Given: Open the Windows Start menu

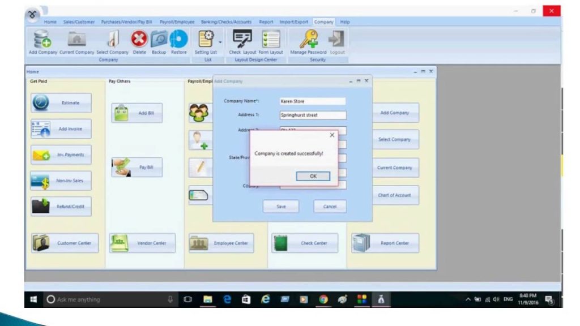Looking at the screenshot, I should click(x=33, y=299).
